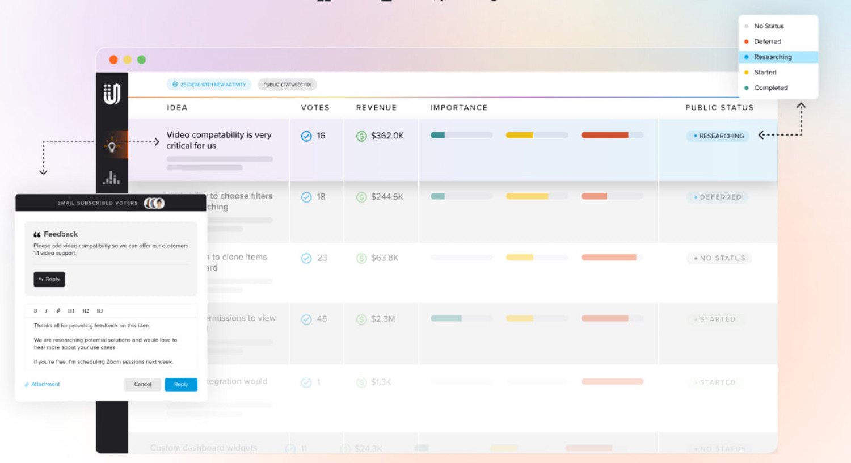Viewport: 851px width, 463px height.
Task: Open the lightbulb Ideas sidebar icon
Action: click(x=112, y=146)
